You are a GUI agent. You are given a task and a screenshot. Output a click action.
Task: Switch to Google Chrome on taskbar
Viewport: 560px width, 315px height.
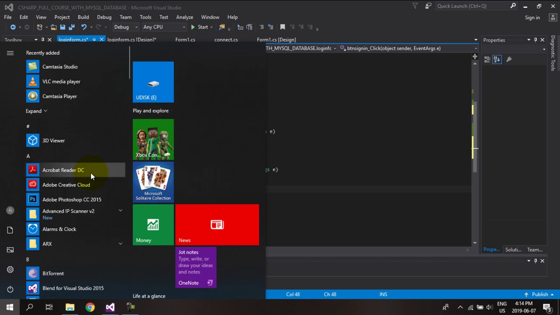coord(90,307)
